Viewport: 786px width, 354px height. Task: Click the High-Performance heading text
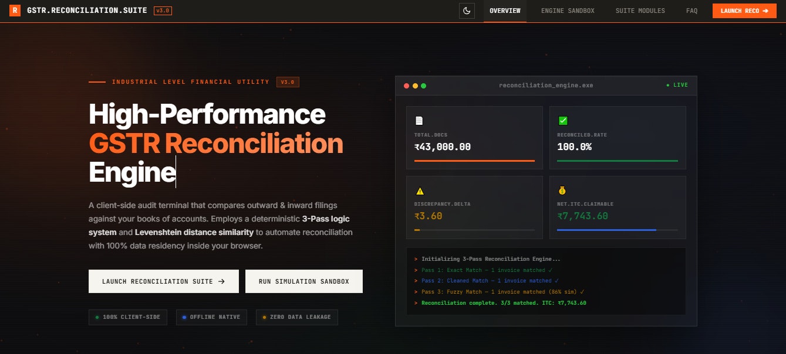pos(207,114)
